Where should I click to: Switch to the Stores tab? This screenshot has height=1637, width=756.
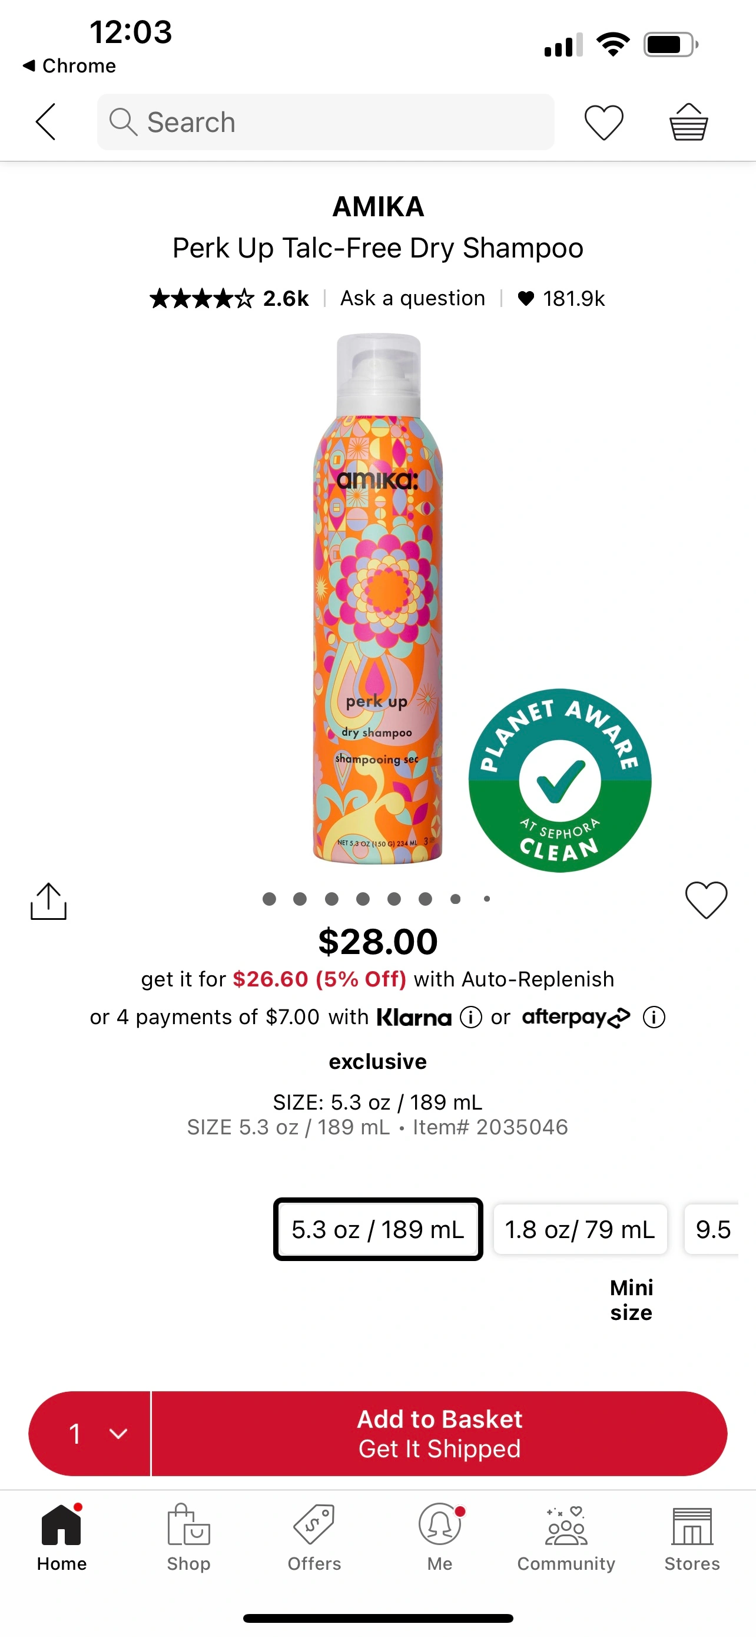point(692,1537)
